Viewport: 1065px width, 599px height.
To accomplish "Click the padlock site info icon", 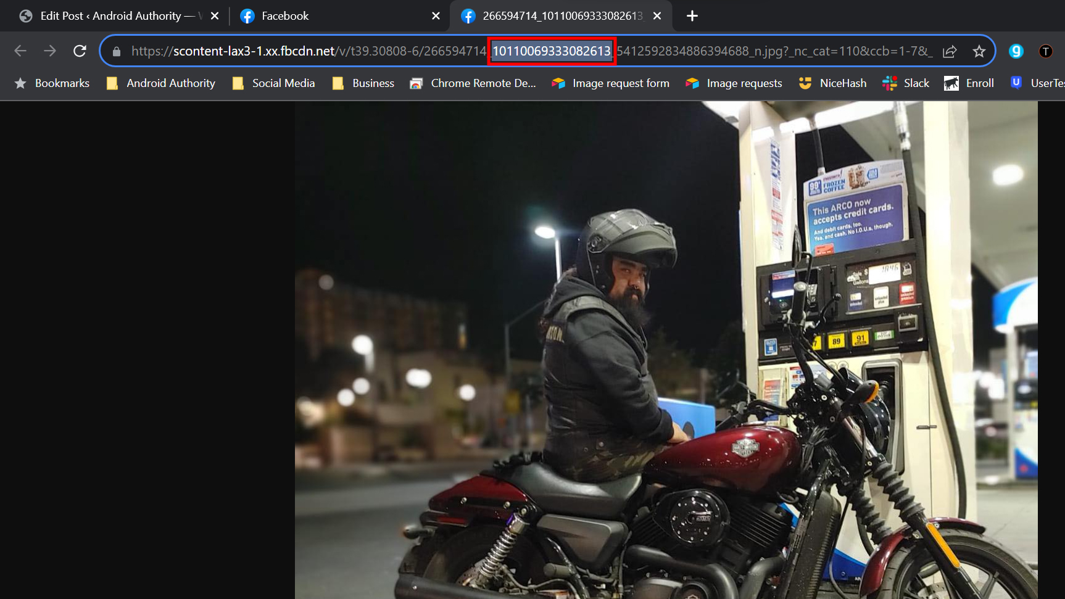I will [117, 51].
